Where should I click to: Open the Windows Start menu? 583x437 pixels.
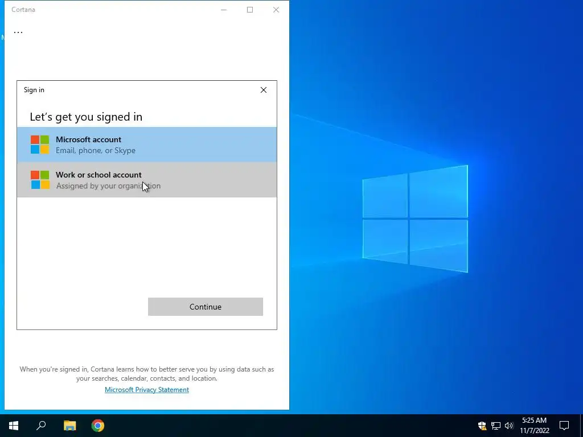(x=14, y=426)
